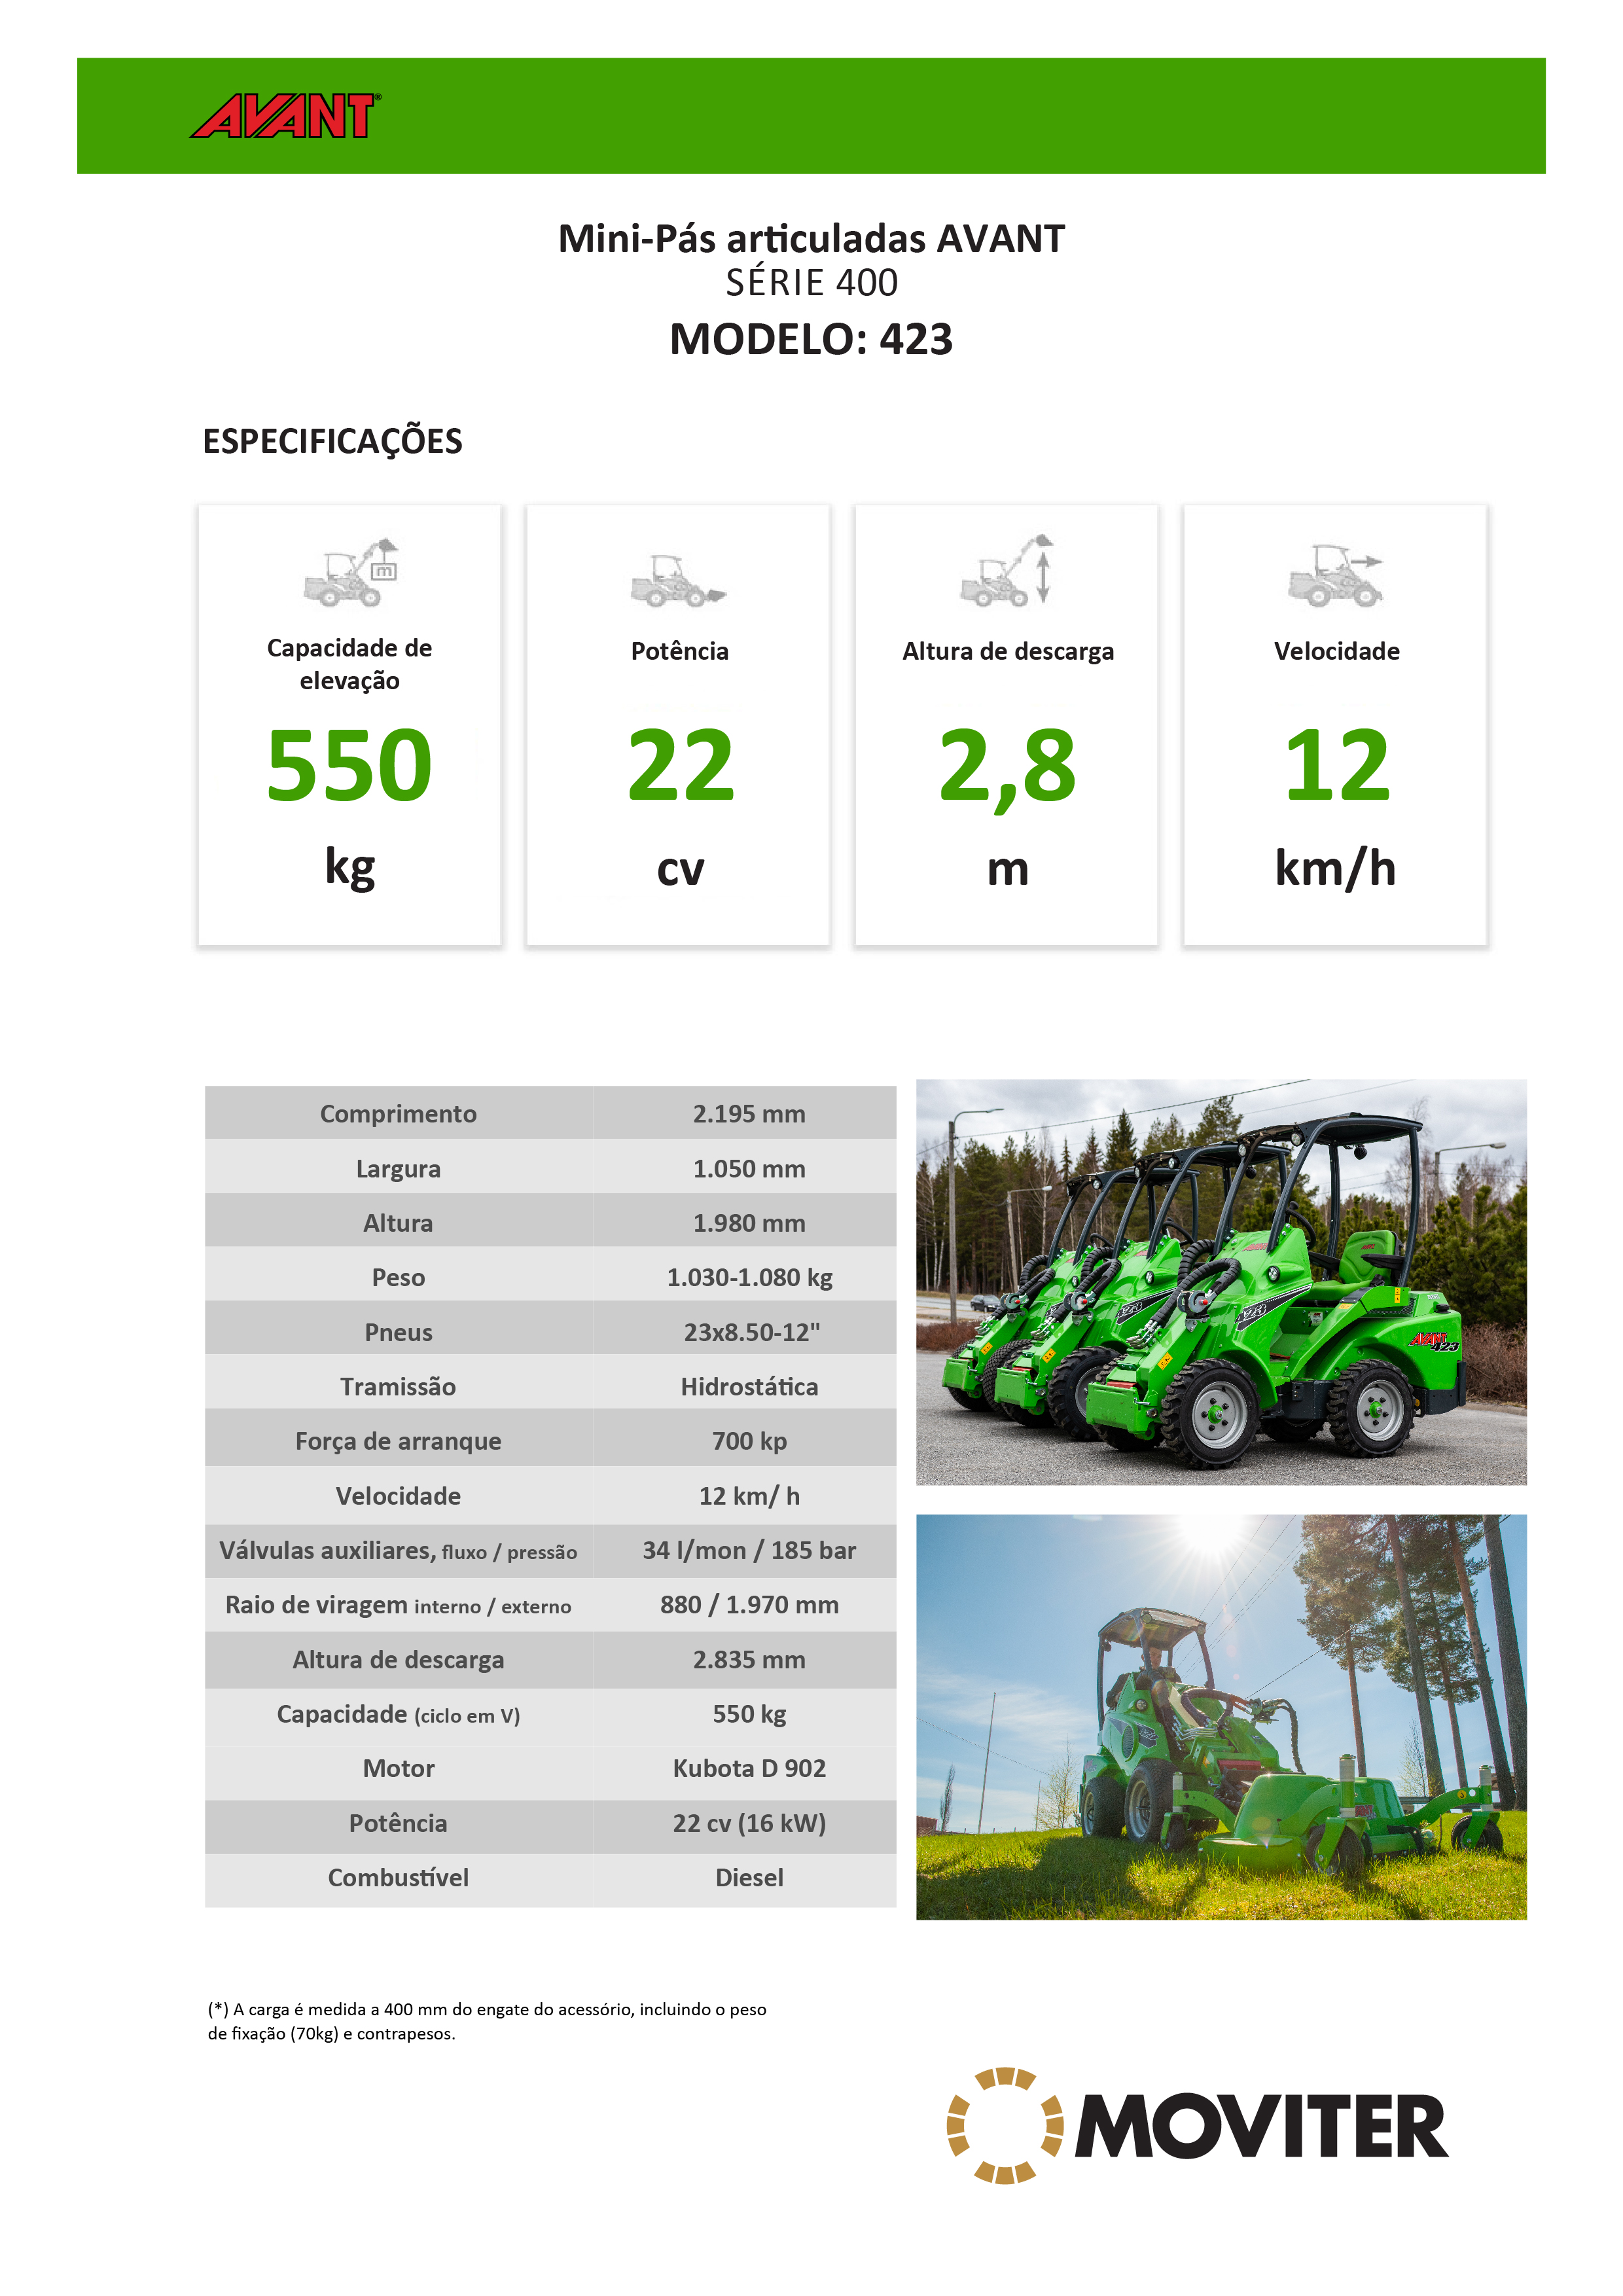The height and width of the screenshot is (2296, 1623).
Task: Open photo of three Avant 423 loaders
Action: (x=1221, y=1282)
